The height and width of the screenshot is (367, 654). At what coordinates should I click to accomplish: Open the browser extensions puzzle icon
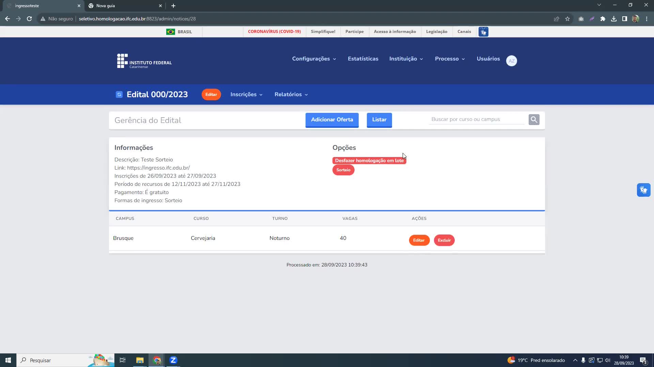[x=603, y=19]
